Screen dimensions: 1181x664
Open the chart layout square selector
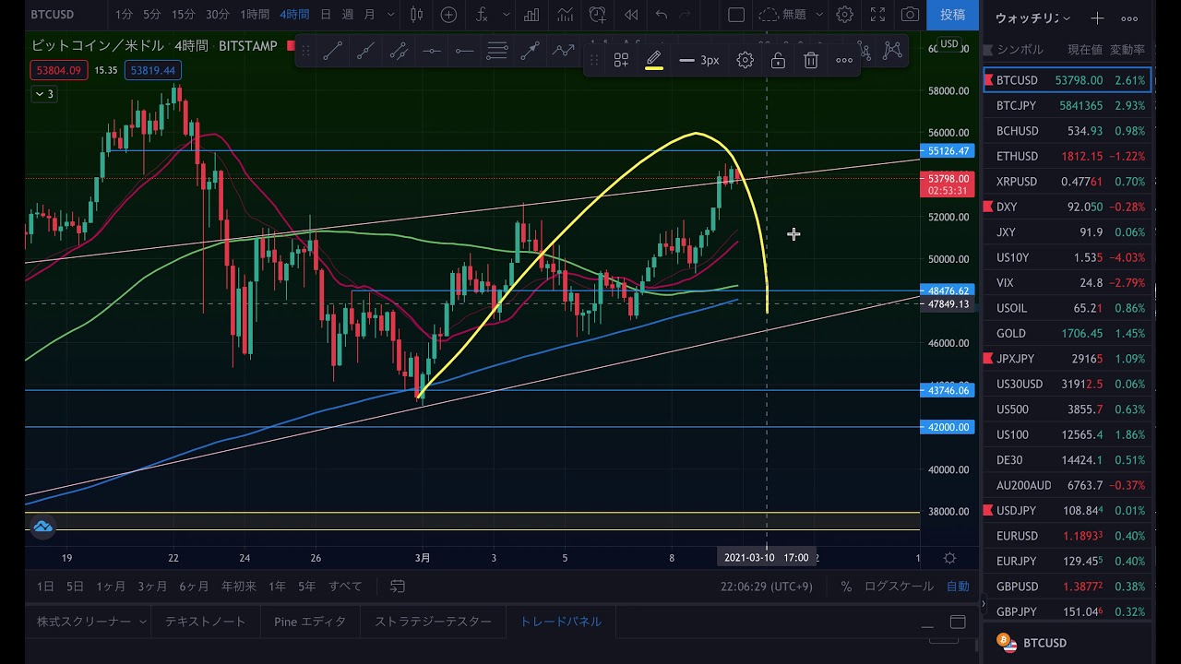[x=736, y=15]
